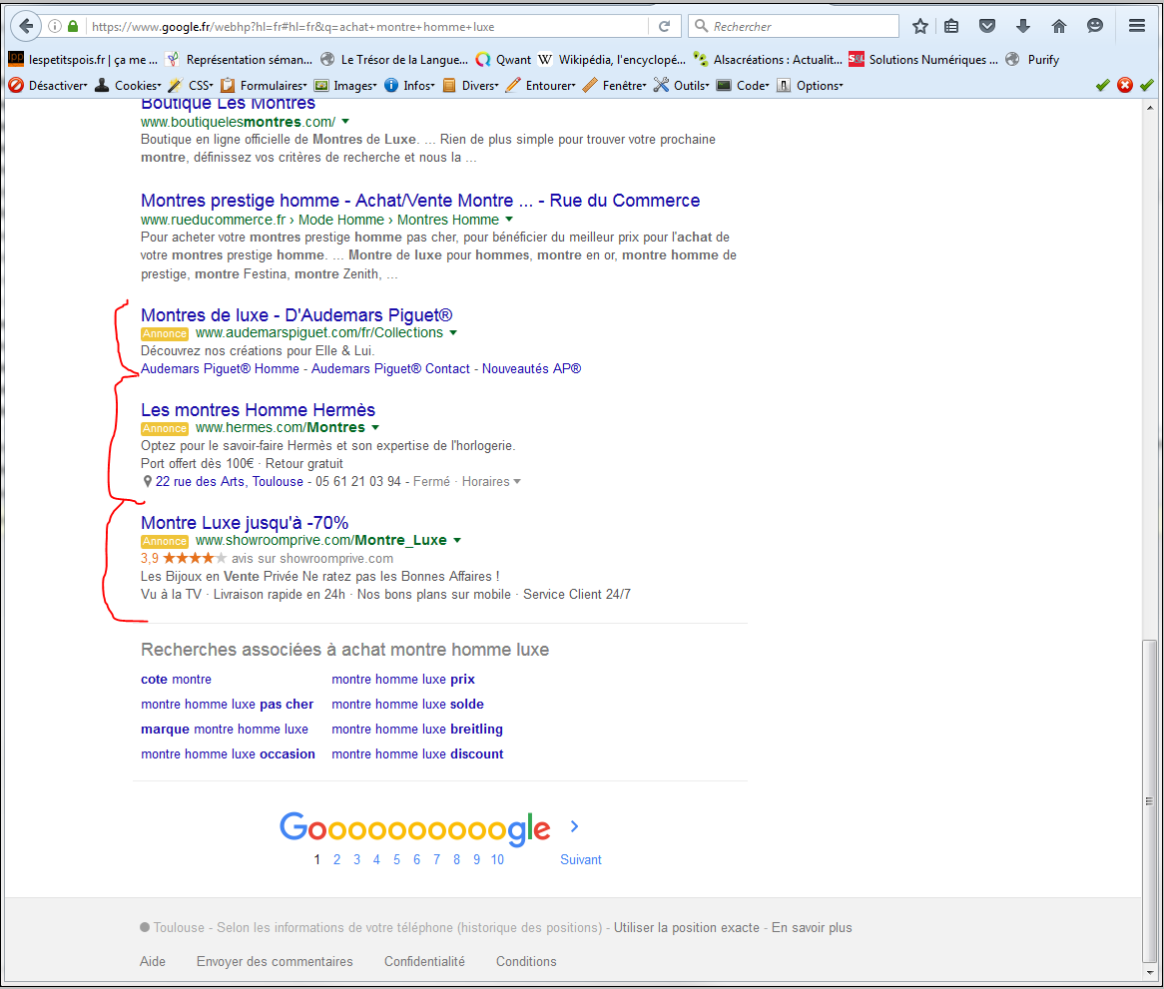Go to the home page icon
Screen dimensions: 1164x989
tap(1059, 26)
